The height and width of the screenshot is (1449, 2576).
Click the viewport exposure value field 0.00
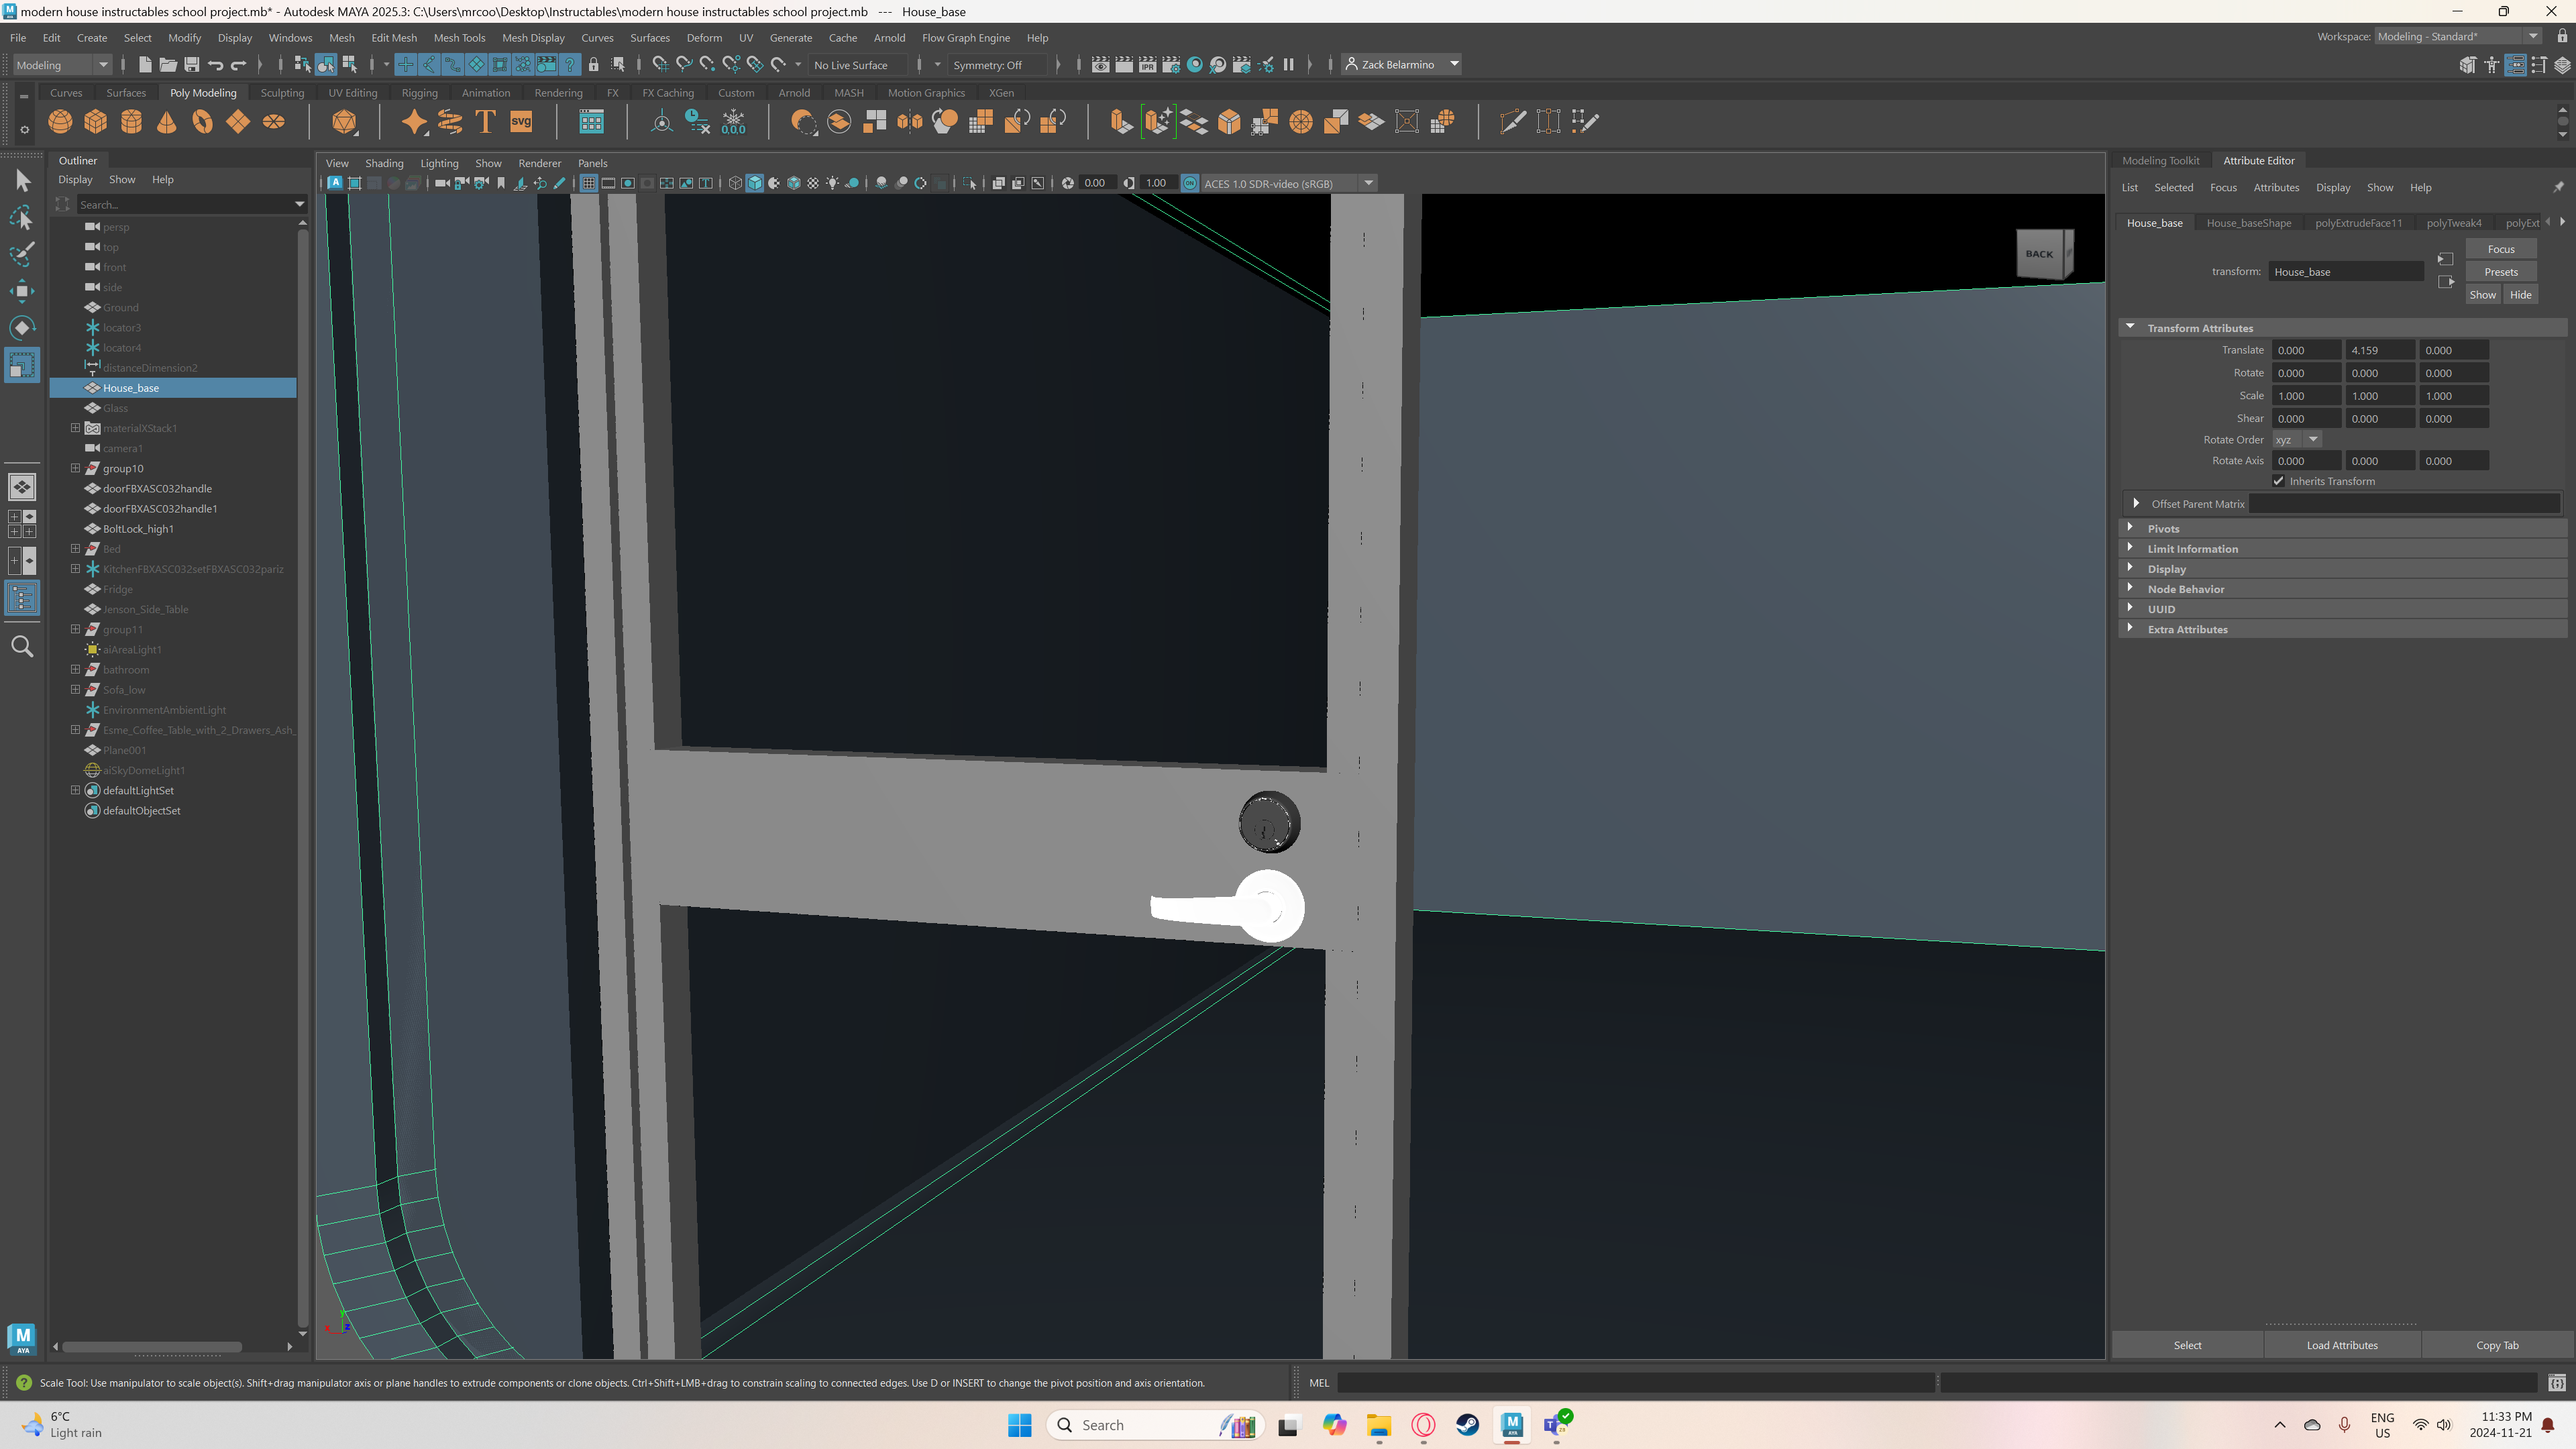pos(1098,183)
